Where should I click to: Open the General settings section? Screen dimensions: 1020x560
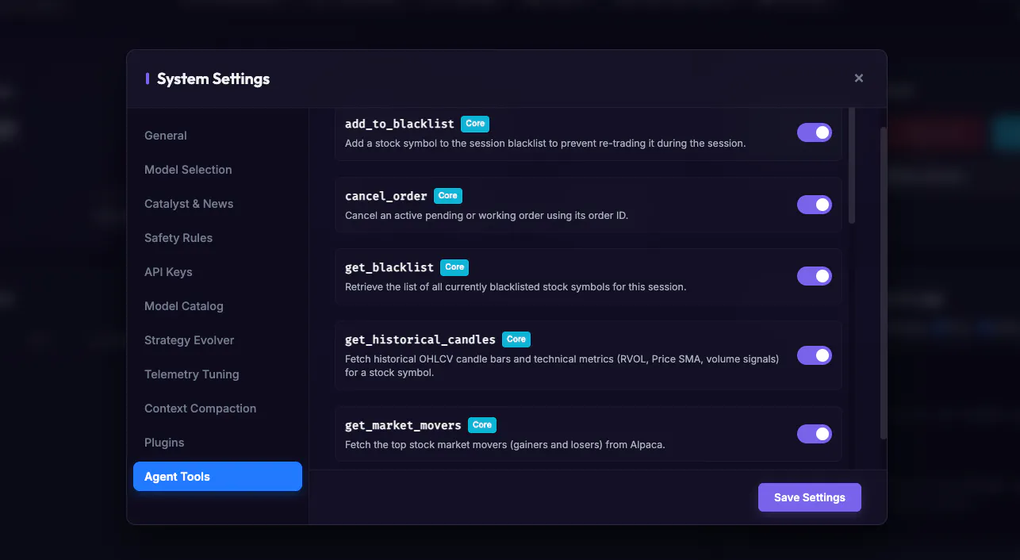217,136
